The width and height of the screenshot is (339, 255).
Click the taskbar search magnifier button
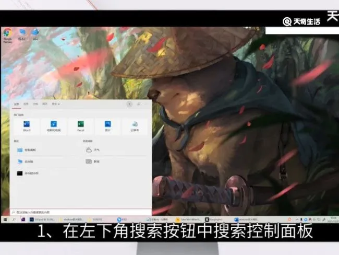point(14,219)
